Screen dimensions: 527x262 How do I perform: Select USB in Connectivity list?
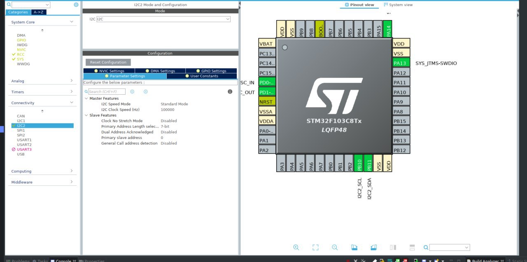point(21,154)
